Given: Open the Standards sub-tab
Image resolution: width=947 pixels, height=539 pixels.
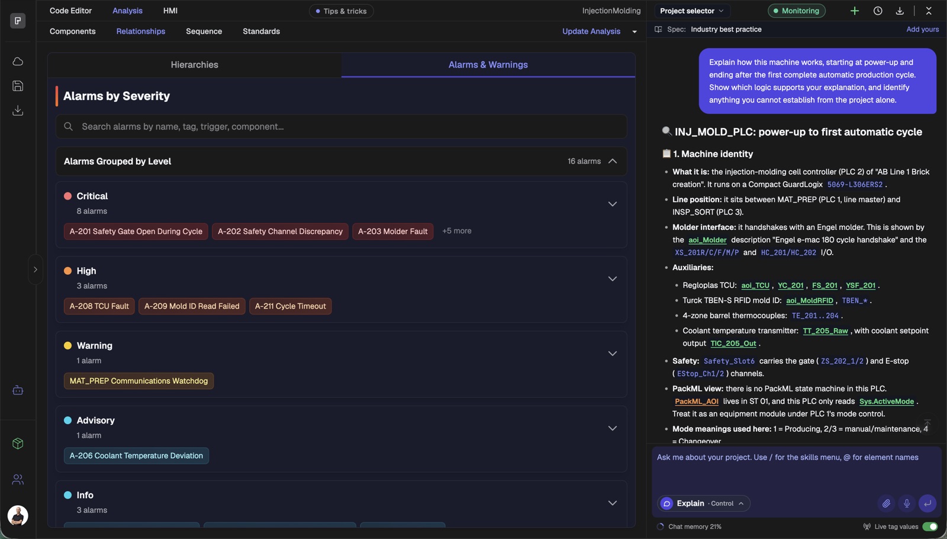Looking at the screenshot, I should click(x=261, y=31).
